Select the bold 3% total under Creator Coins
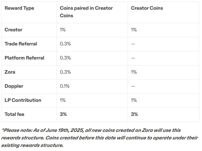The width and height of the screenshot is (202, 151). 134,114
